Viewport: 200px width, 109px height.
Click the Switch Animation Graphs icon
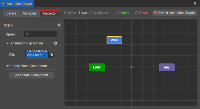(155, 13)
